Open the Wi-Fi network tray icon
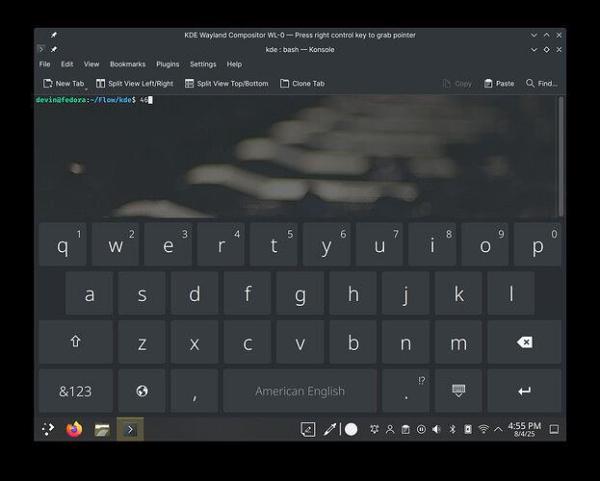The image size is (600, 481). tap(483, 429)
